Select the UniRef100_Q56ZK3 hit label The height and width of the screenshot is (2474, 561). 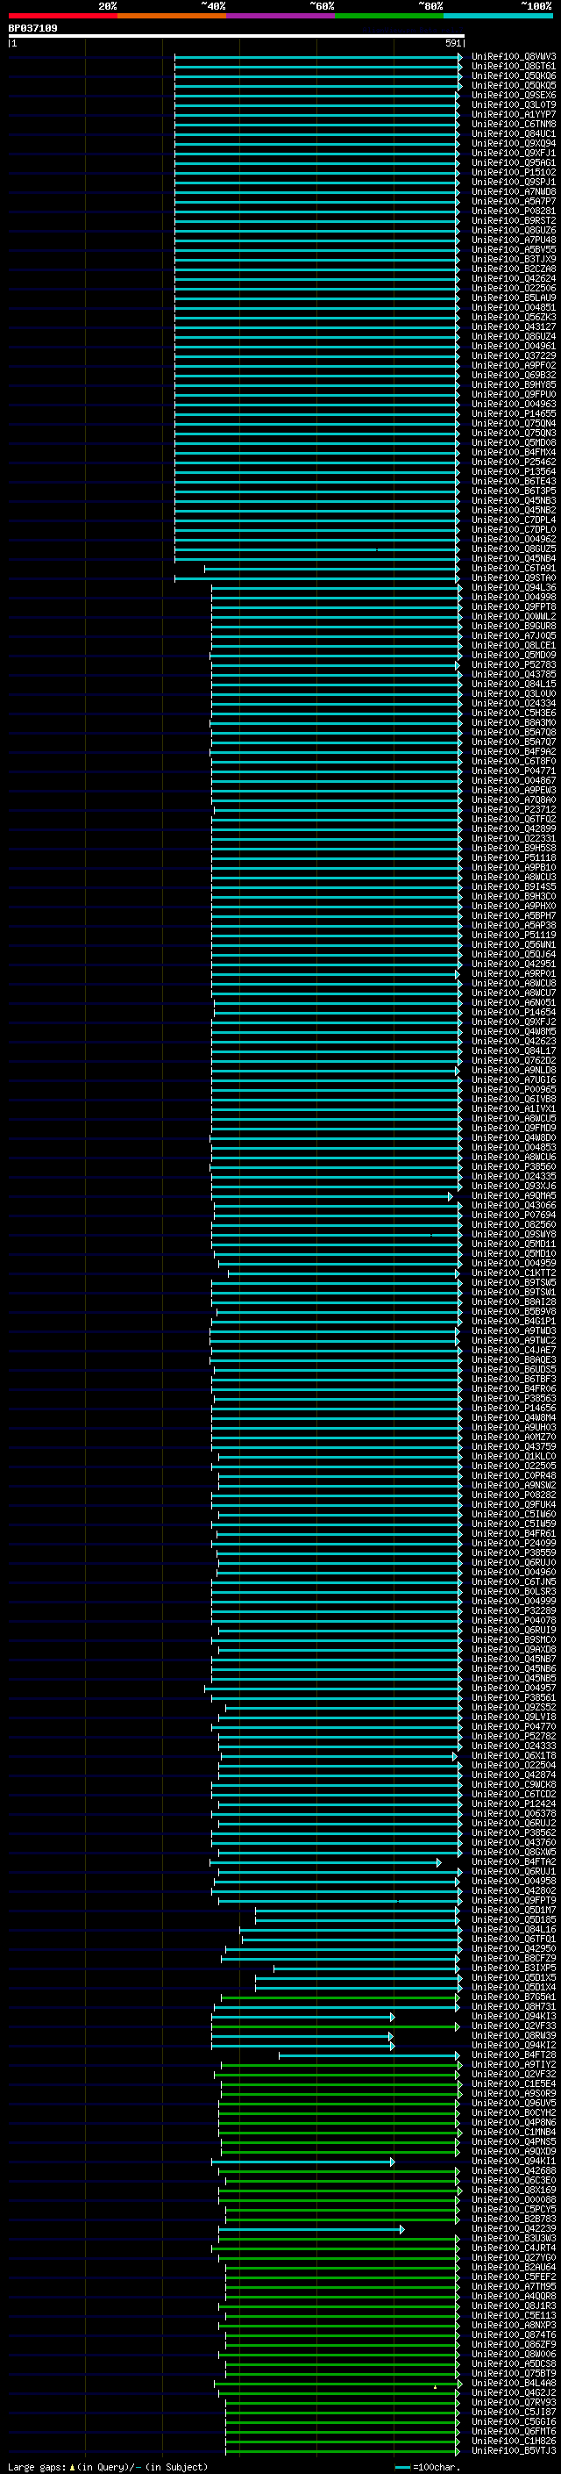(513, 317)
